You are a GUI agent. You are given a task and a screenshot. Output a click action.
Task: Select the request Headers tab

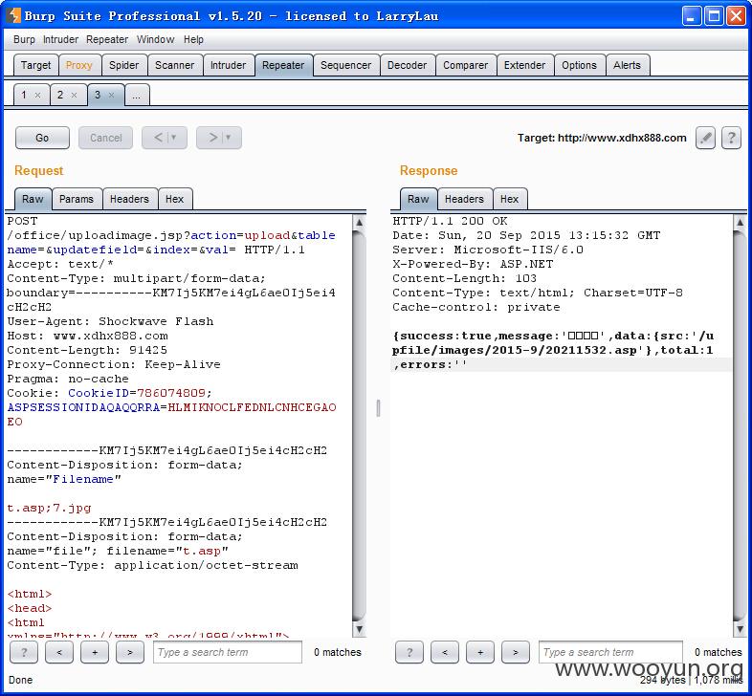tap(129, 199)
